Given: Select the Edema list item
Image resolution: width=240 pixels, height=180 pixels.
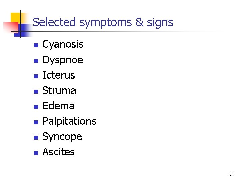Looking at the screenshot, I should tap(58, 106).
